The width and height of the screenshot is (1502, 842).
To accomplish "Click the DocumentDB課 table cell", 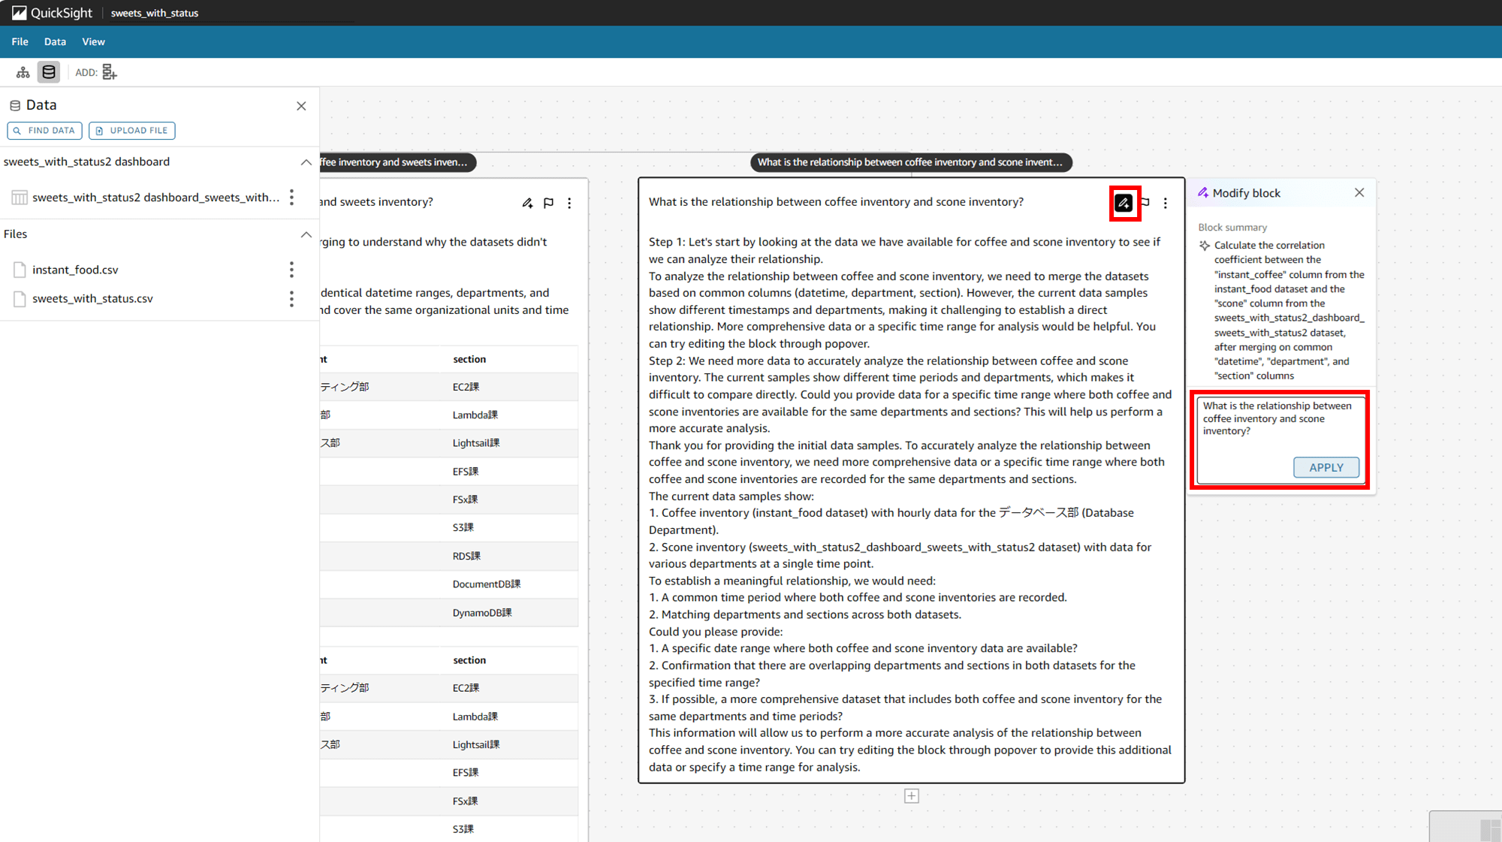I will pos(486,584).
